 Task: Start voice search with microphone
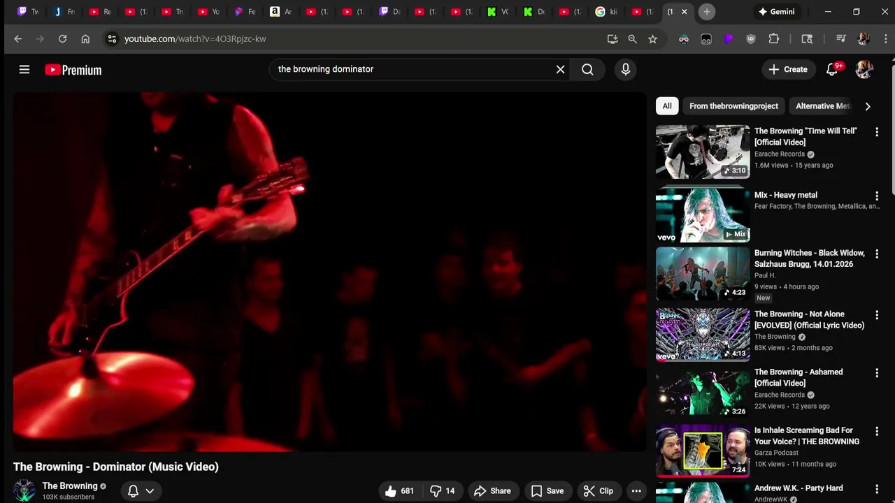click(625, 69)
